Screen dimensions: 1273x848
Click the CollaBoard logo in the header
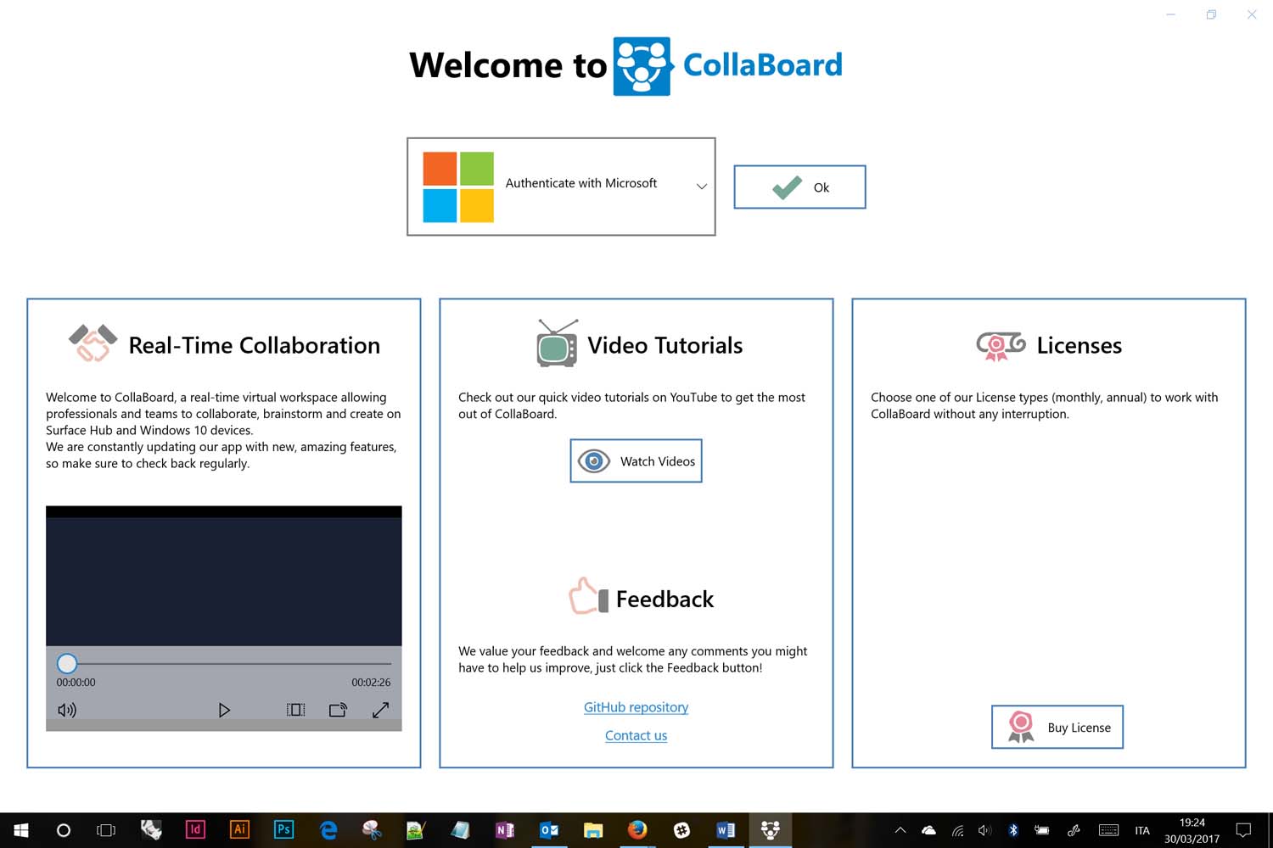[x=642, y=66]
